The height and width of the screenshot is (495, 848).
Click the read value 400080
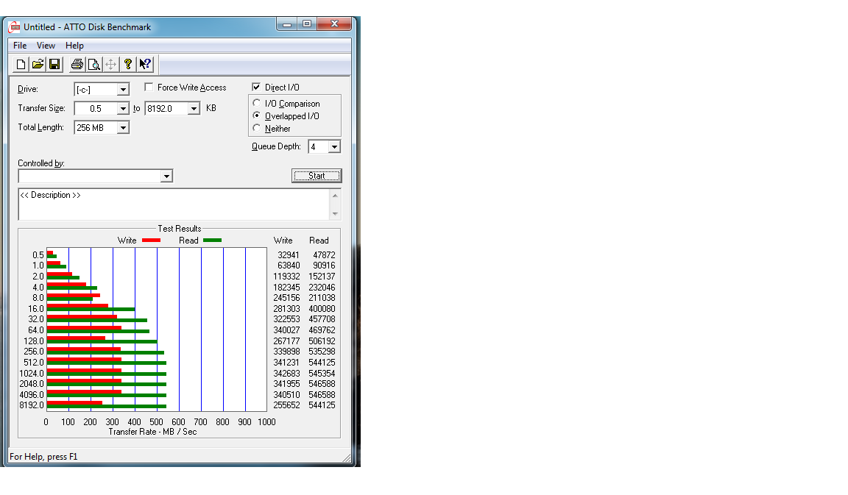pos(322,309)
